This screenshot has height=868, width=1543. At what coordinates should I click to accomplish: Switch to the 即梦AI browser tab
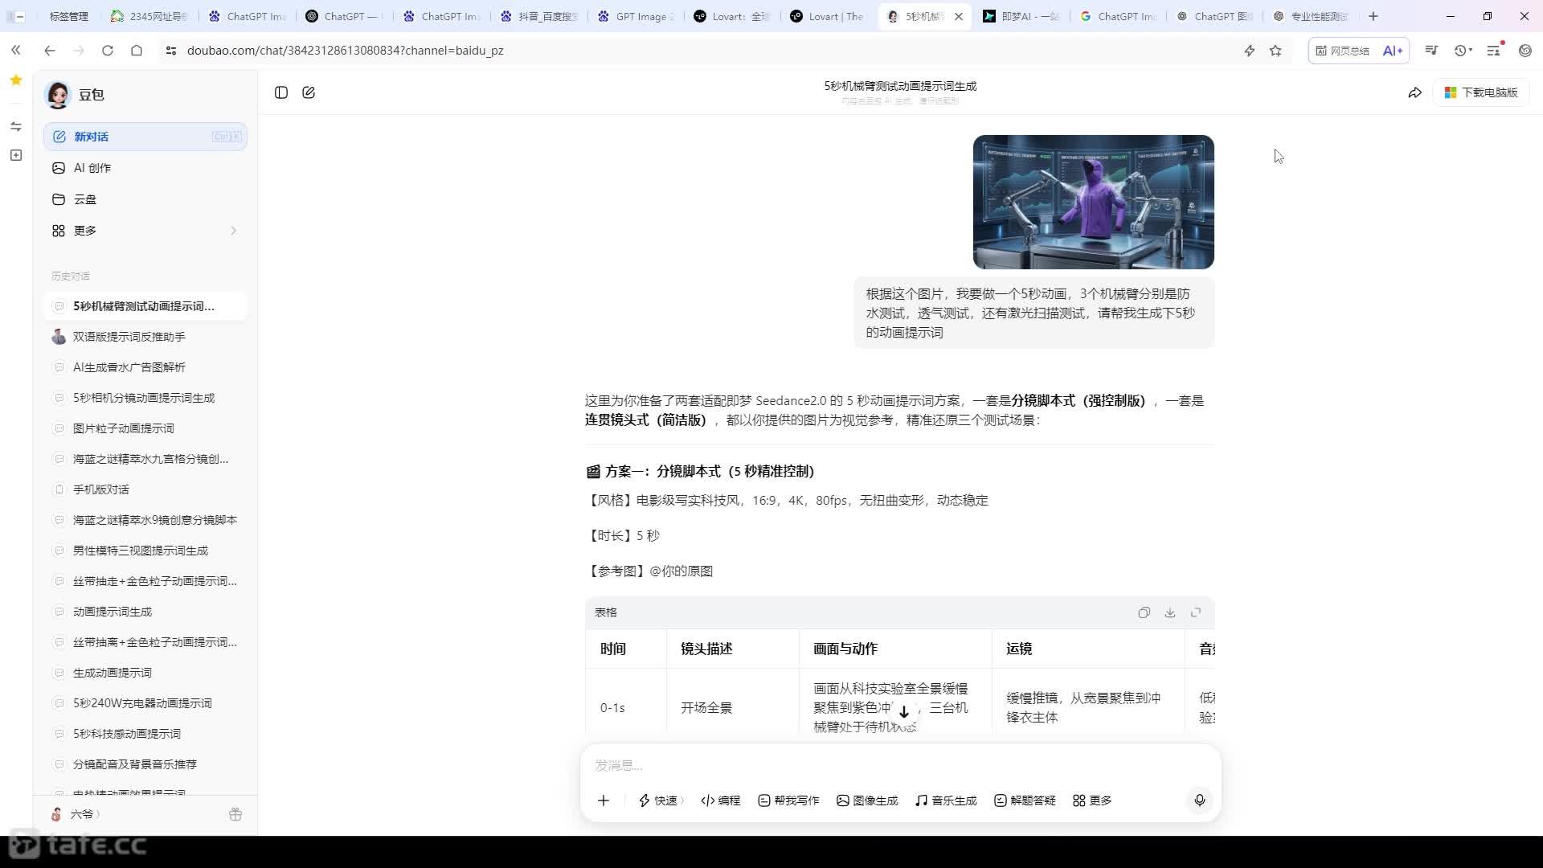(x=1021, y=16)
